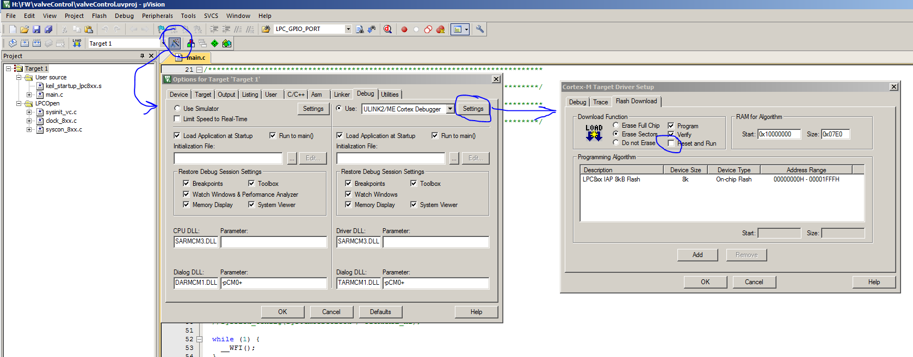Open the ULINK2/ME Cortex Debugger dropdown
Viewport: 913px width, 357px height.
coord(450,109)
